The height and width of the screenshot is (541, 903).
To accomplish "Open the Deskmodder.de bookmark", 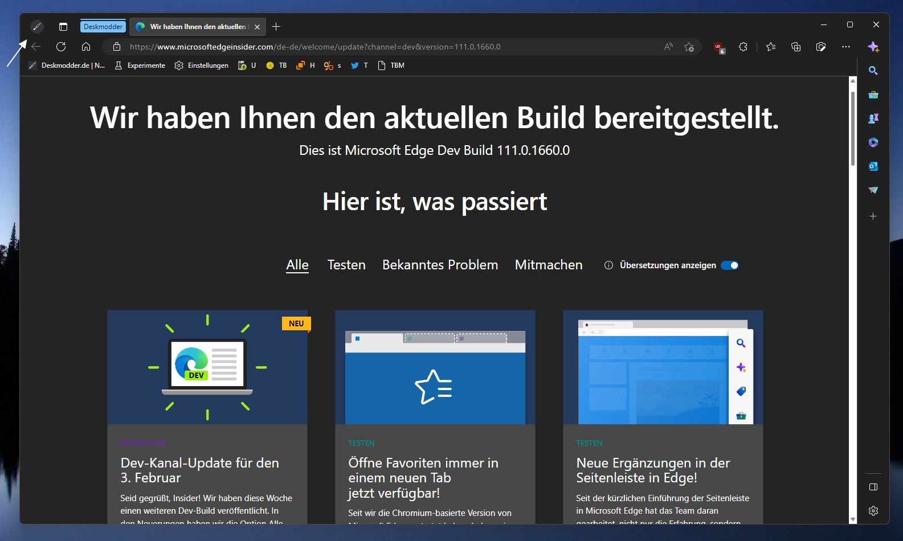I will coord(67,65).
